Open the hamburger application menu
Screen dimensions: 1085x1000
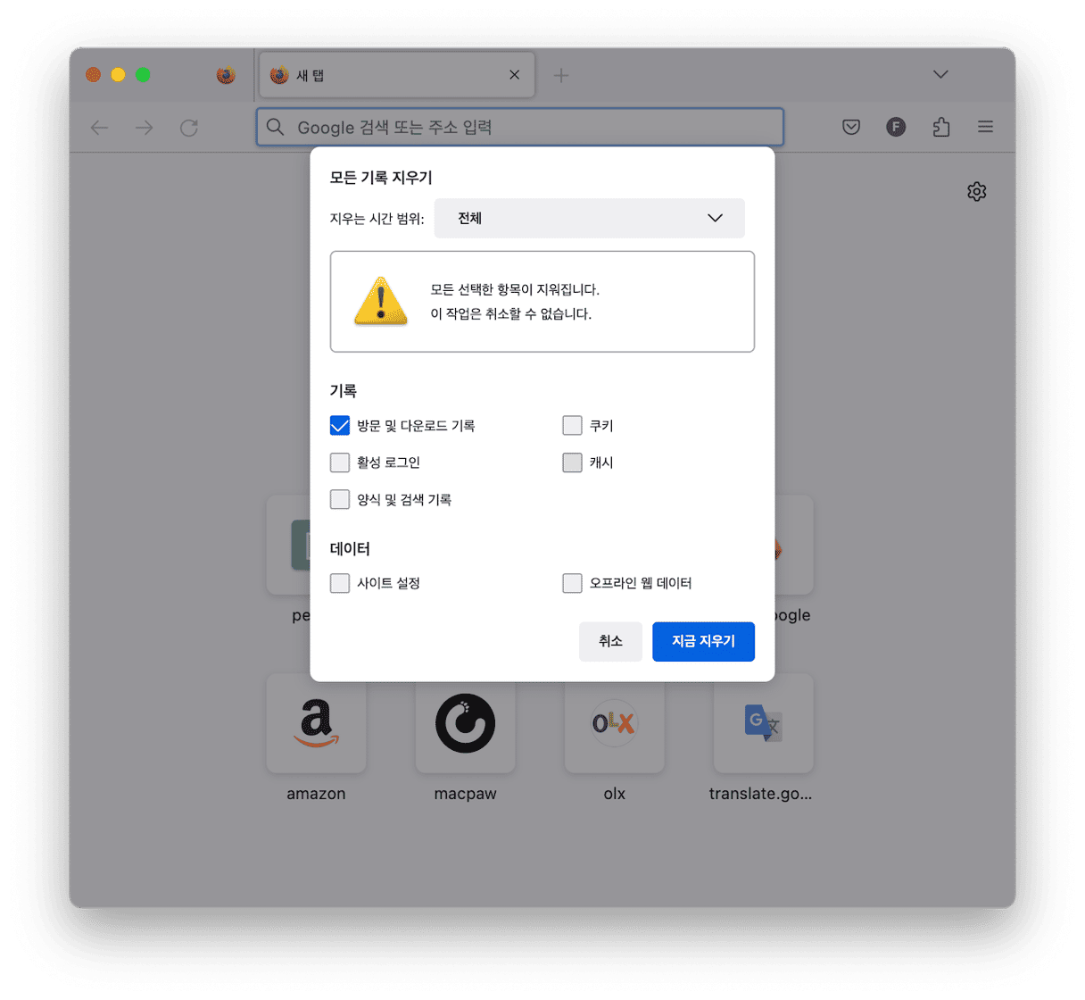pyautogui.click(x=985, y=127)
